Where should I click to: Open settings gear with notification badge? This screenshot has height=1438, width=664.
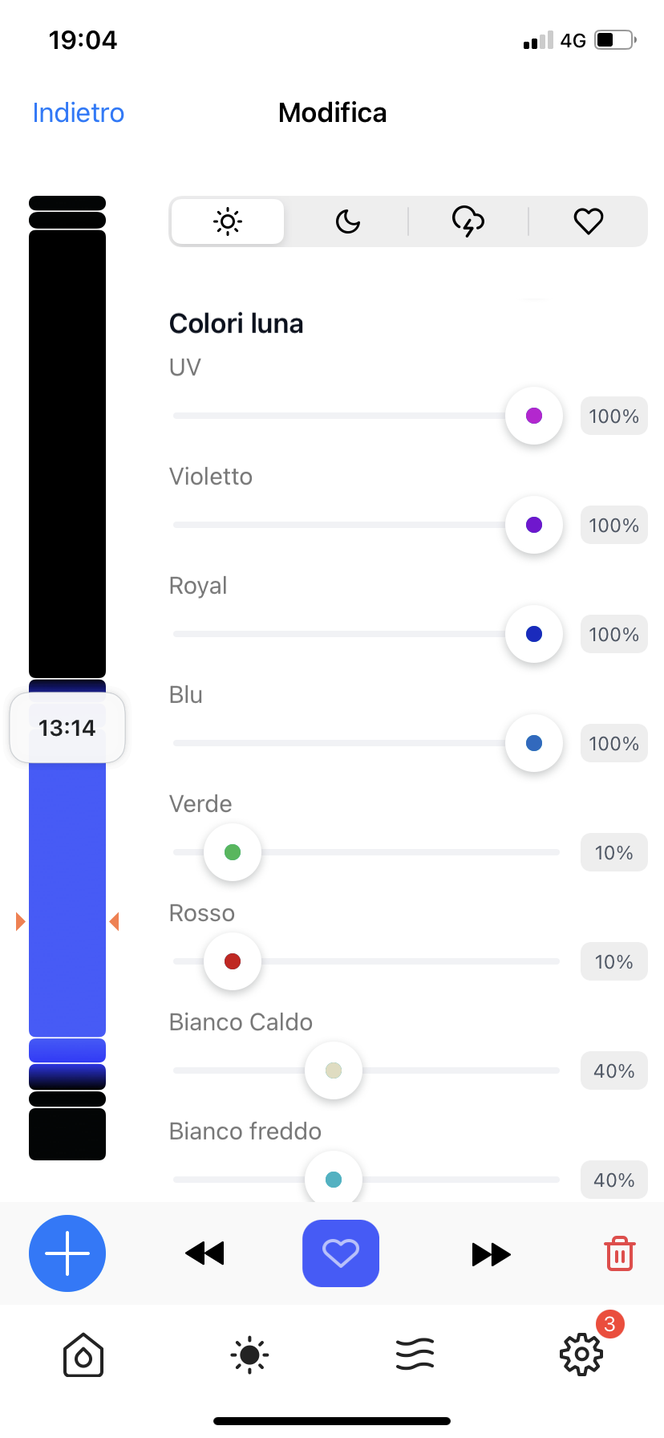pyautogui.click(x=581, y=1355)
